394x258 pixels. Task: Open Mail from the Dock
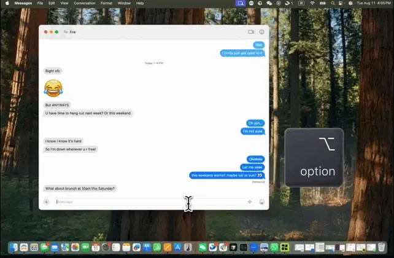[55, 248]
